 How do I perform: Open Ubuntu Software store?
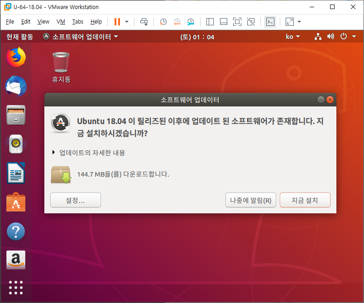16,202
